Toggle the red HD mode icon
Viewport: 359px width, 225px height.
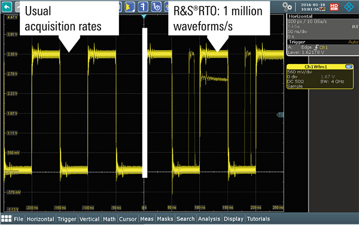click(334, 7)
